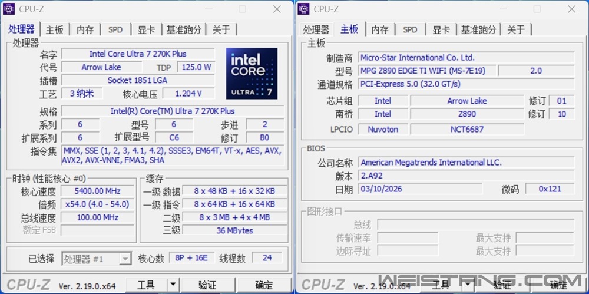Select the active 处理器 tab in left window
Image resolution: width=589 pixels, height=294 pixels.
tap(21, 29)
